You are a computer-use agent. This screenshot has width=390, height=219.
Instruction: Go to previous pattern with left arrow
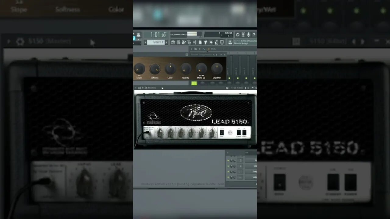click(145, 42)
